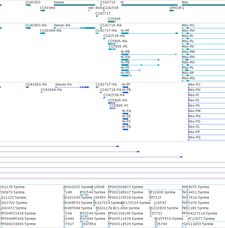Click the Mbs-RQ transcript label
The height and width of the screenshot is (228, 225).
188,78
